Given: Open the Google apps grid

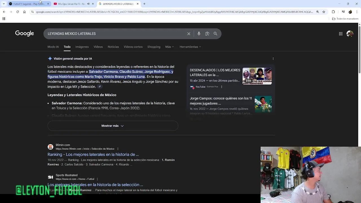Looking at the screenshot, I should click(341, 34).
